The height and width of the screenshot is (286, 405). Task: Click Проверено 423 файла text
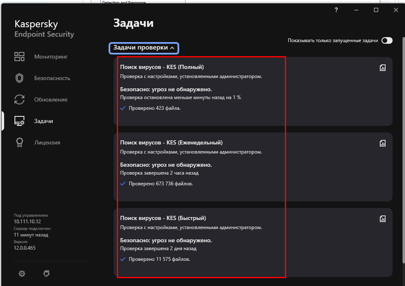pyautogui.click(x=154, y=108)
